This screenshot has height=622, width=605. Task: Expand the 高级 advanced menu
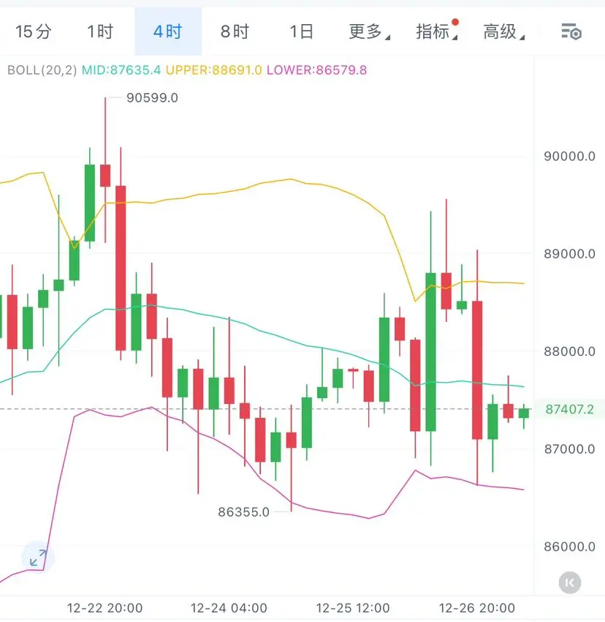click(x=504, y=31)
